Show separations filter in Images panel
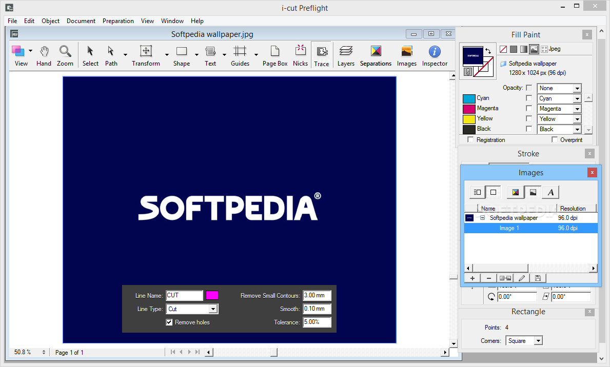 (516, 192)
